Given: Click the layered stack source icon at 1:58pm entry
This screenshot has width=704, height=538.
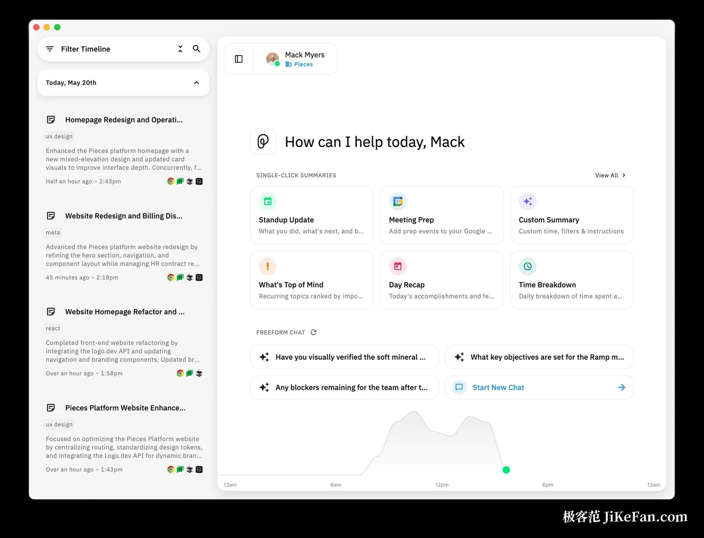Looking at the screenshot, I should 199,373.
